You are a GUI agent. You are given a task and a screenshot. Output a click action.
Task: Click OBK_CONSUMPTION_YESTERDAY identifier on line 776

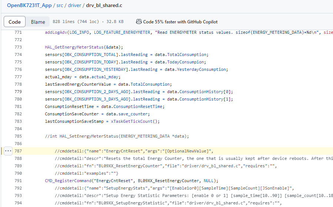pos(95,70)
